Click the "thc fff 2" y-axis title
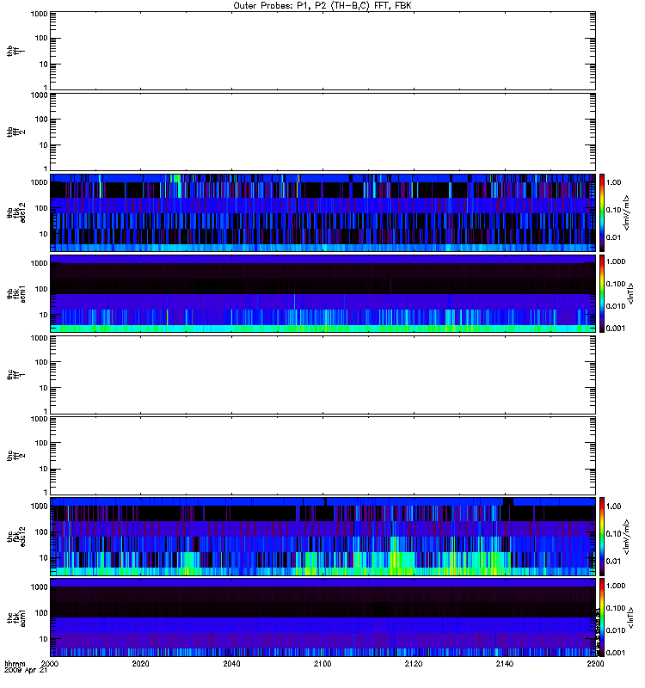The width and height of the screenshot is (645, 688). (x=15, y=456)
